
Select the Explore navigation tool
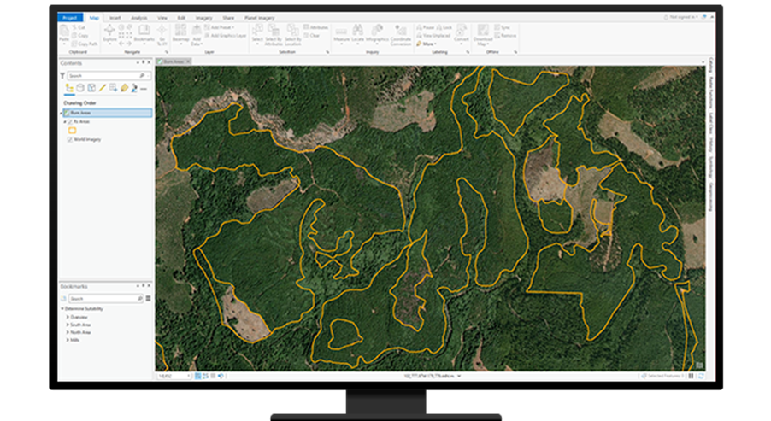[109, 33]
